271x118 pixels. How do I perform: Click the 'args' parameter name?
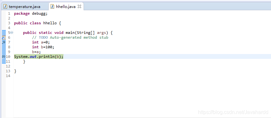point(102,33)
